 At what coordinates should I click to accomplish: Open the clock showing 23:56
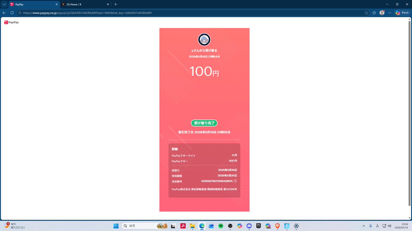[402, 226]
